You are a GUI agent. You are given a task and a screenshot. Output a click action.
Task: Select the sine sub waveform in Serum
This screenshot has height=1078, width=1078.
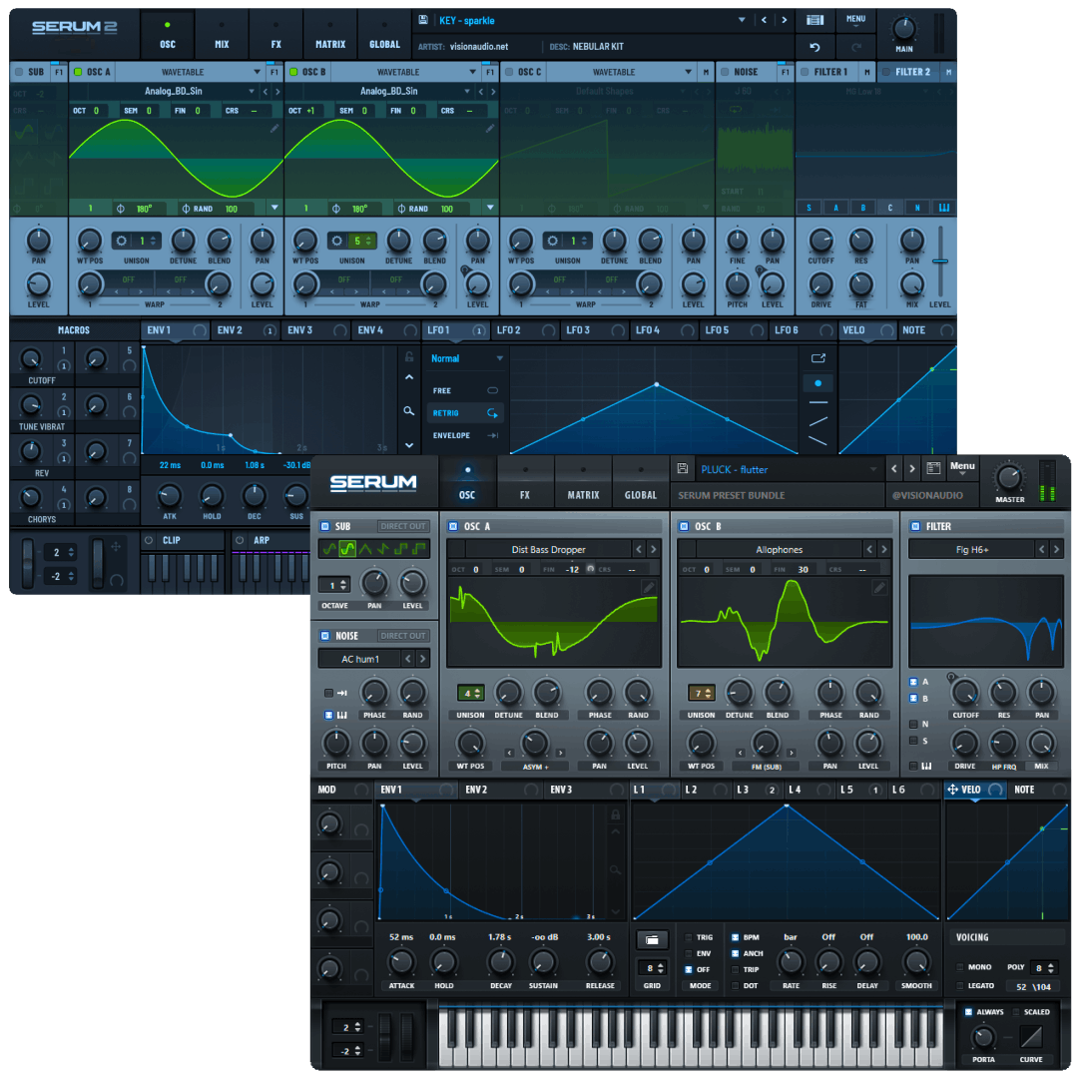(329, 549)
